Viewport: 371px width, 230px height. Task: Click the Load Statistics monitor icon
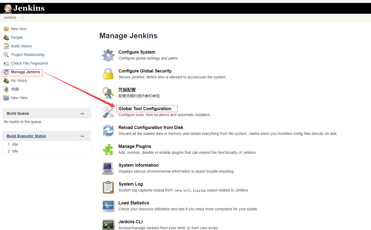tap(108, 206)
